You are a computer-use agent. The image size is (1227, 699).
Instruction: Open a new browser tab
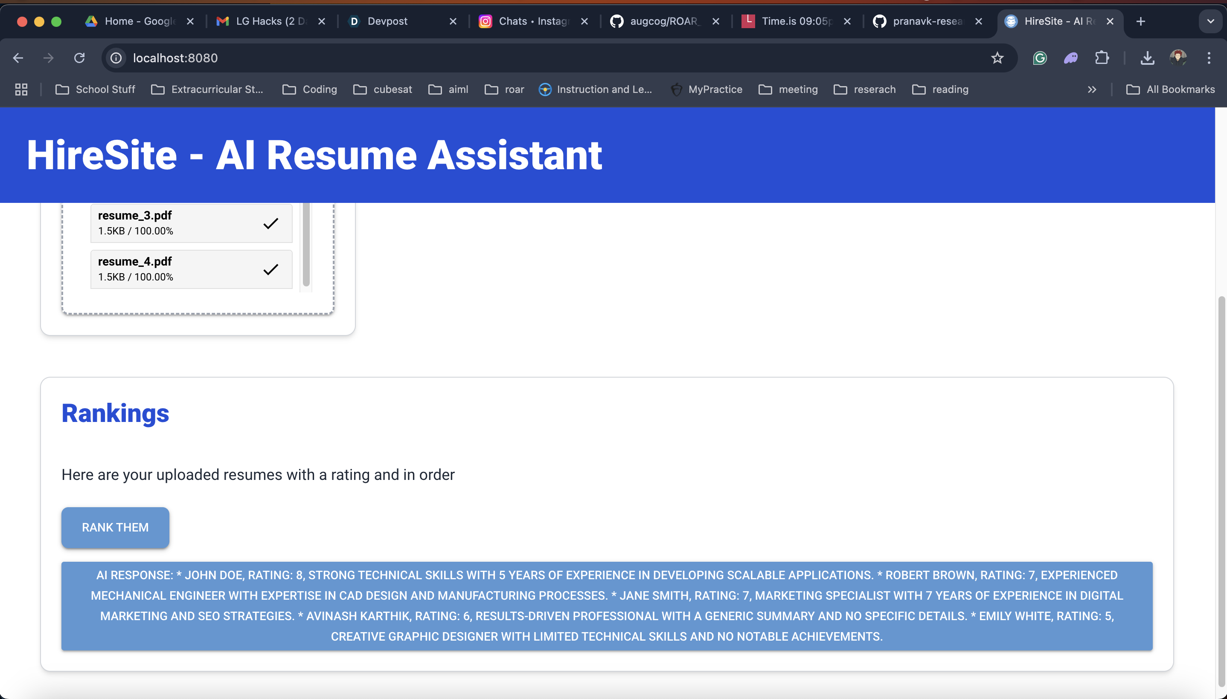pos(1140,21)
